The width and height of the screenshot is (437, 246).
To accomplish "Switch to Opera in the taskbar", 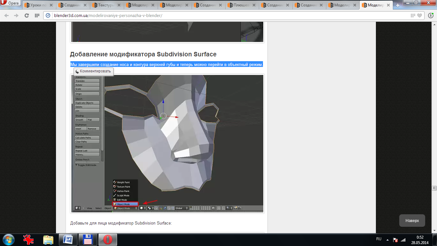I will 107,240.
